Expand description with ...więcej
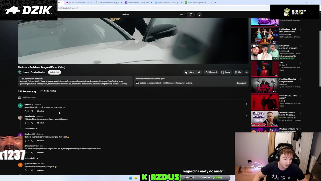This screenshot has width=321, height=181. pyautogui.click(x=123, y=84)
